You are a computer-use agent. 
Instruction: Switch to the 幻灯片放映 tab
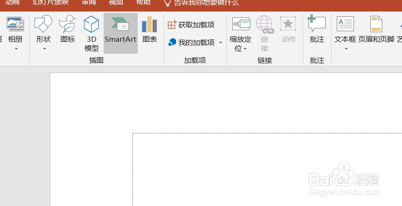(51, 2)
